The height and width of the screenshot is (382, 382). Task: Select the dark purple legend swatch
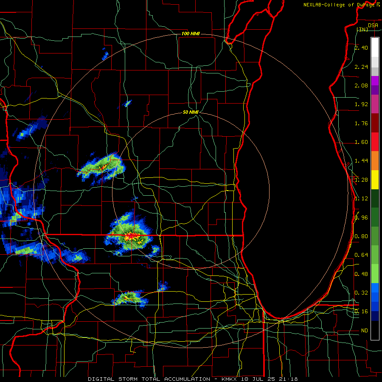(x=375, y=90)
